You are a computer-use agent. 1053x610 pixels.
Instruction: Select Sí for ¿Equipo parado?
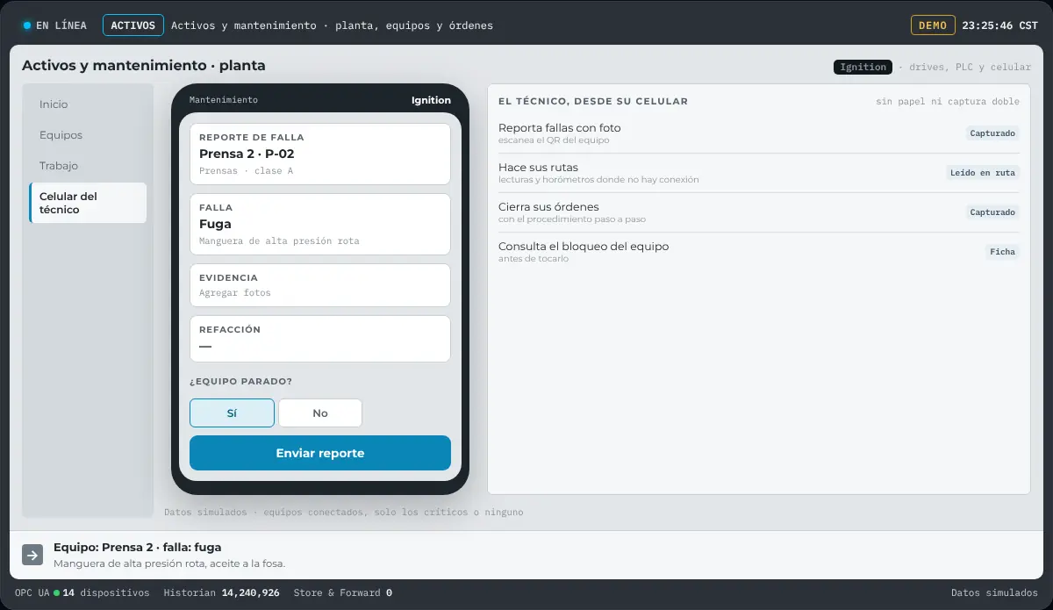[x=232, y=413]
